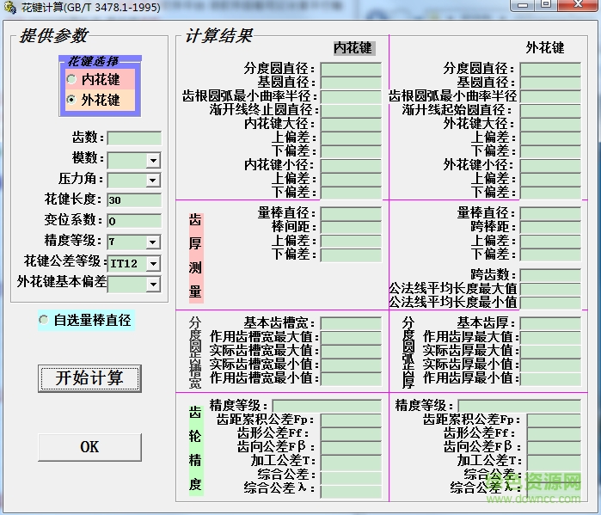The image size is (601, 515).
Task: Click the 齿数 input field
Action: 134,138
